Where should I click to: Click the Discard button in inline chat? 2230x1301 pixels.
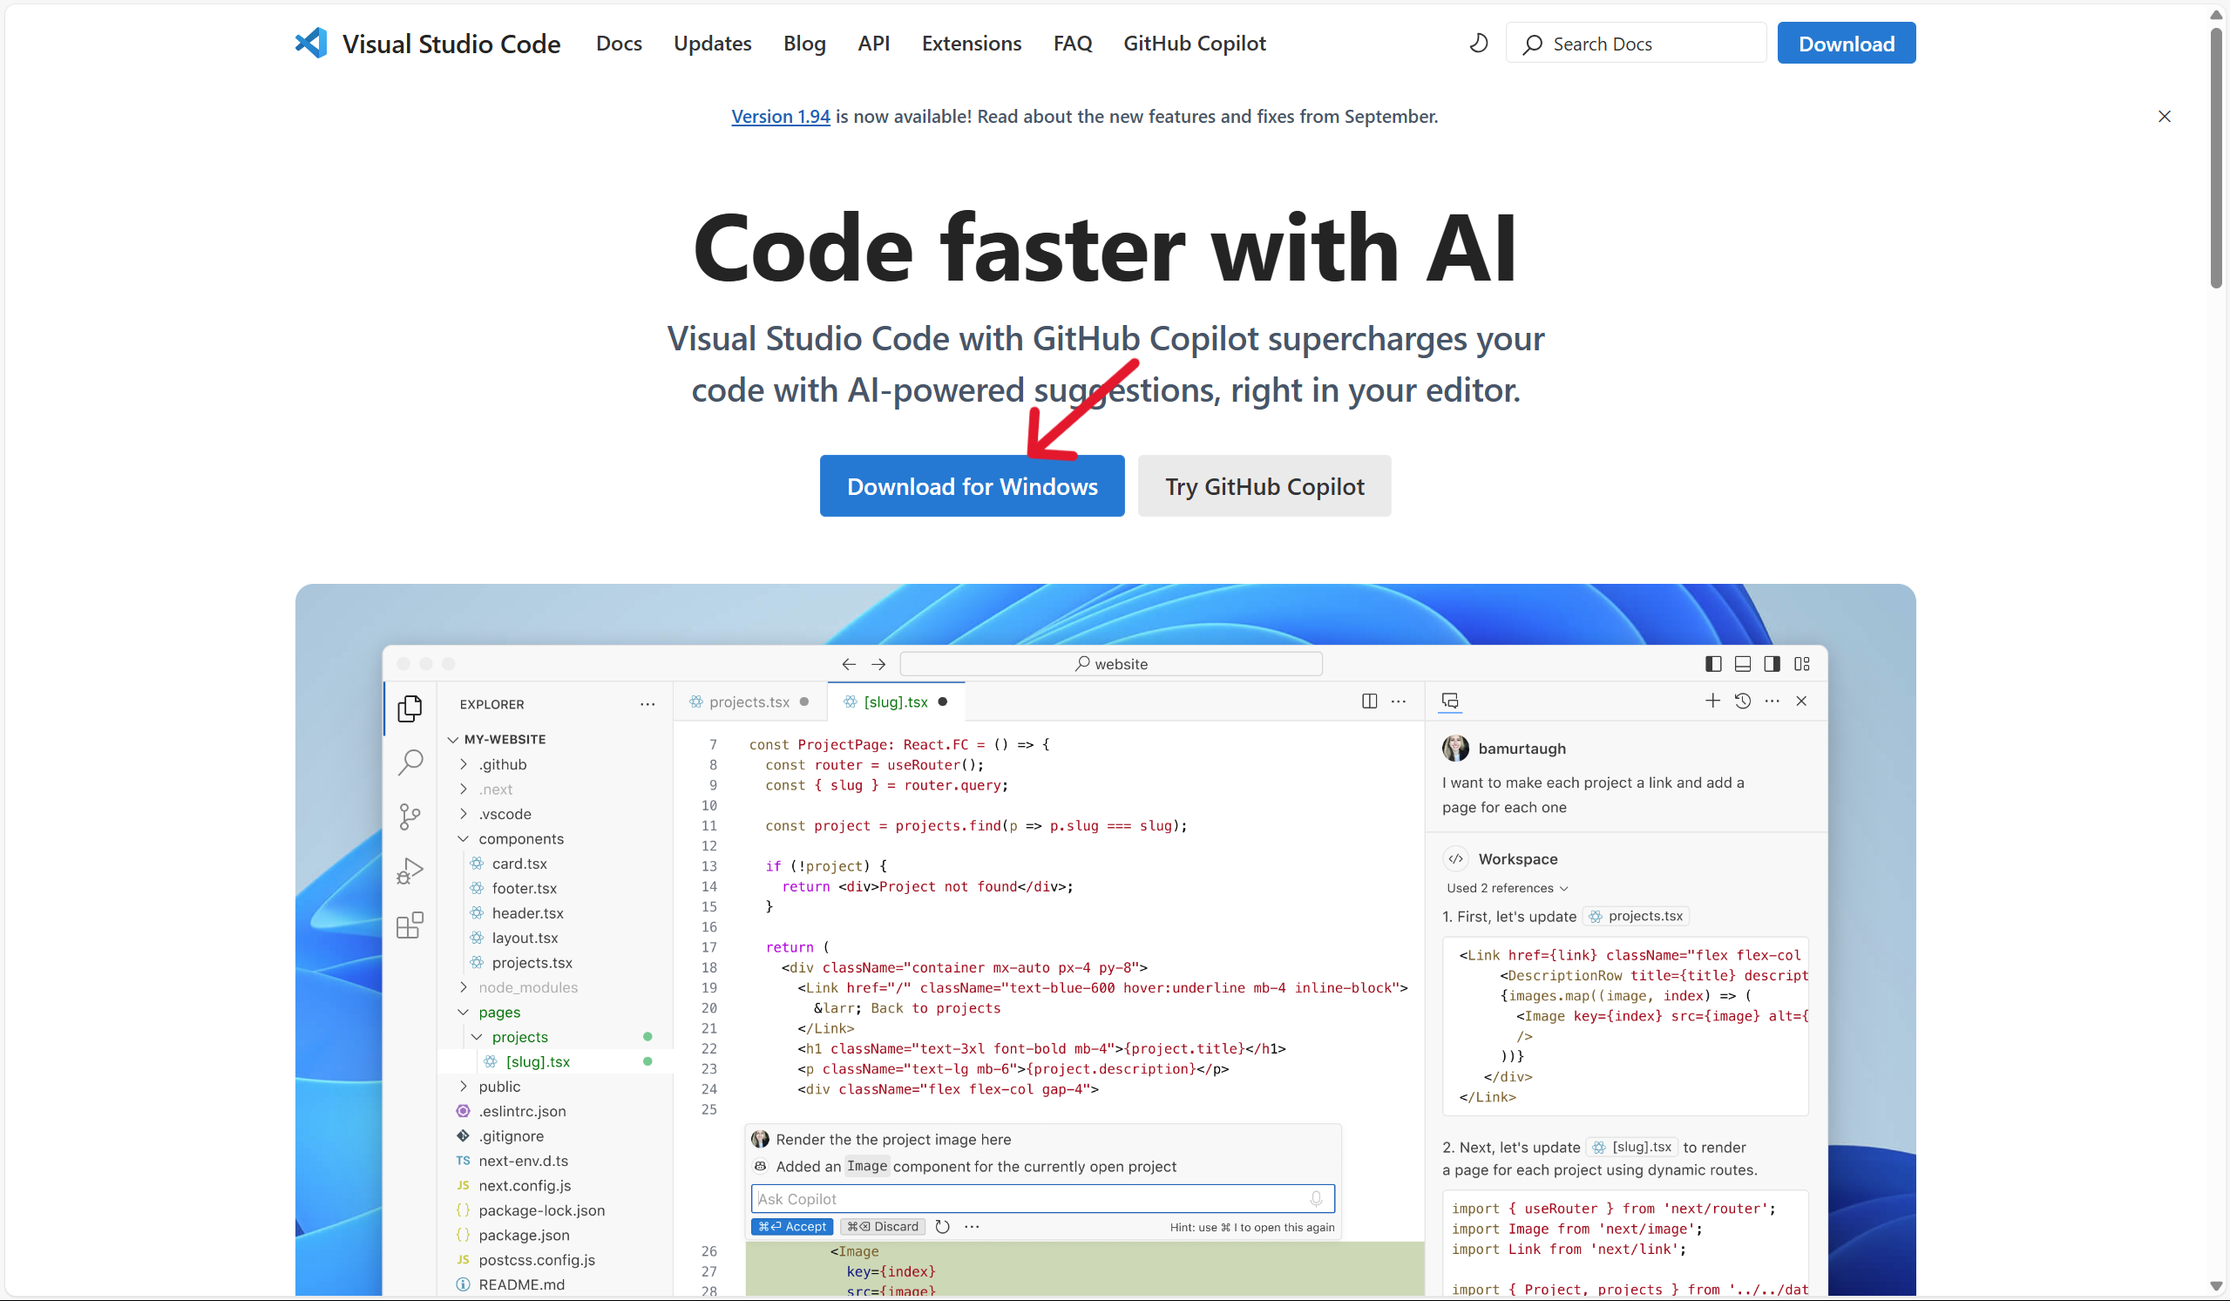[x=881, y=1227]
